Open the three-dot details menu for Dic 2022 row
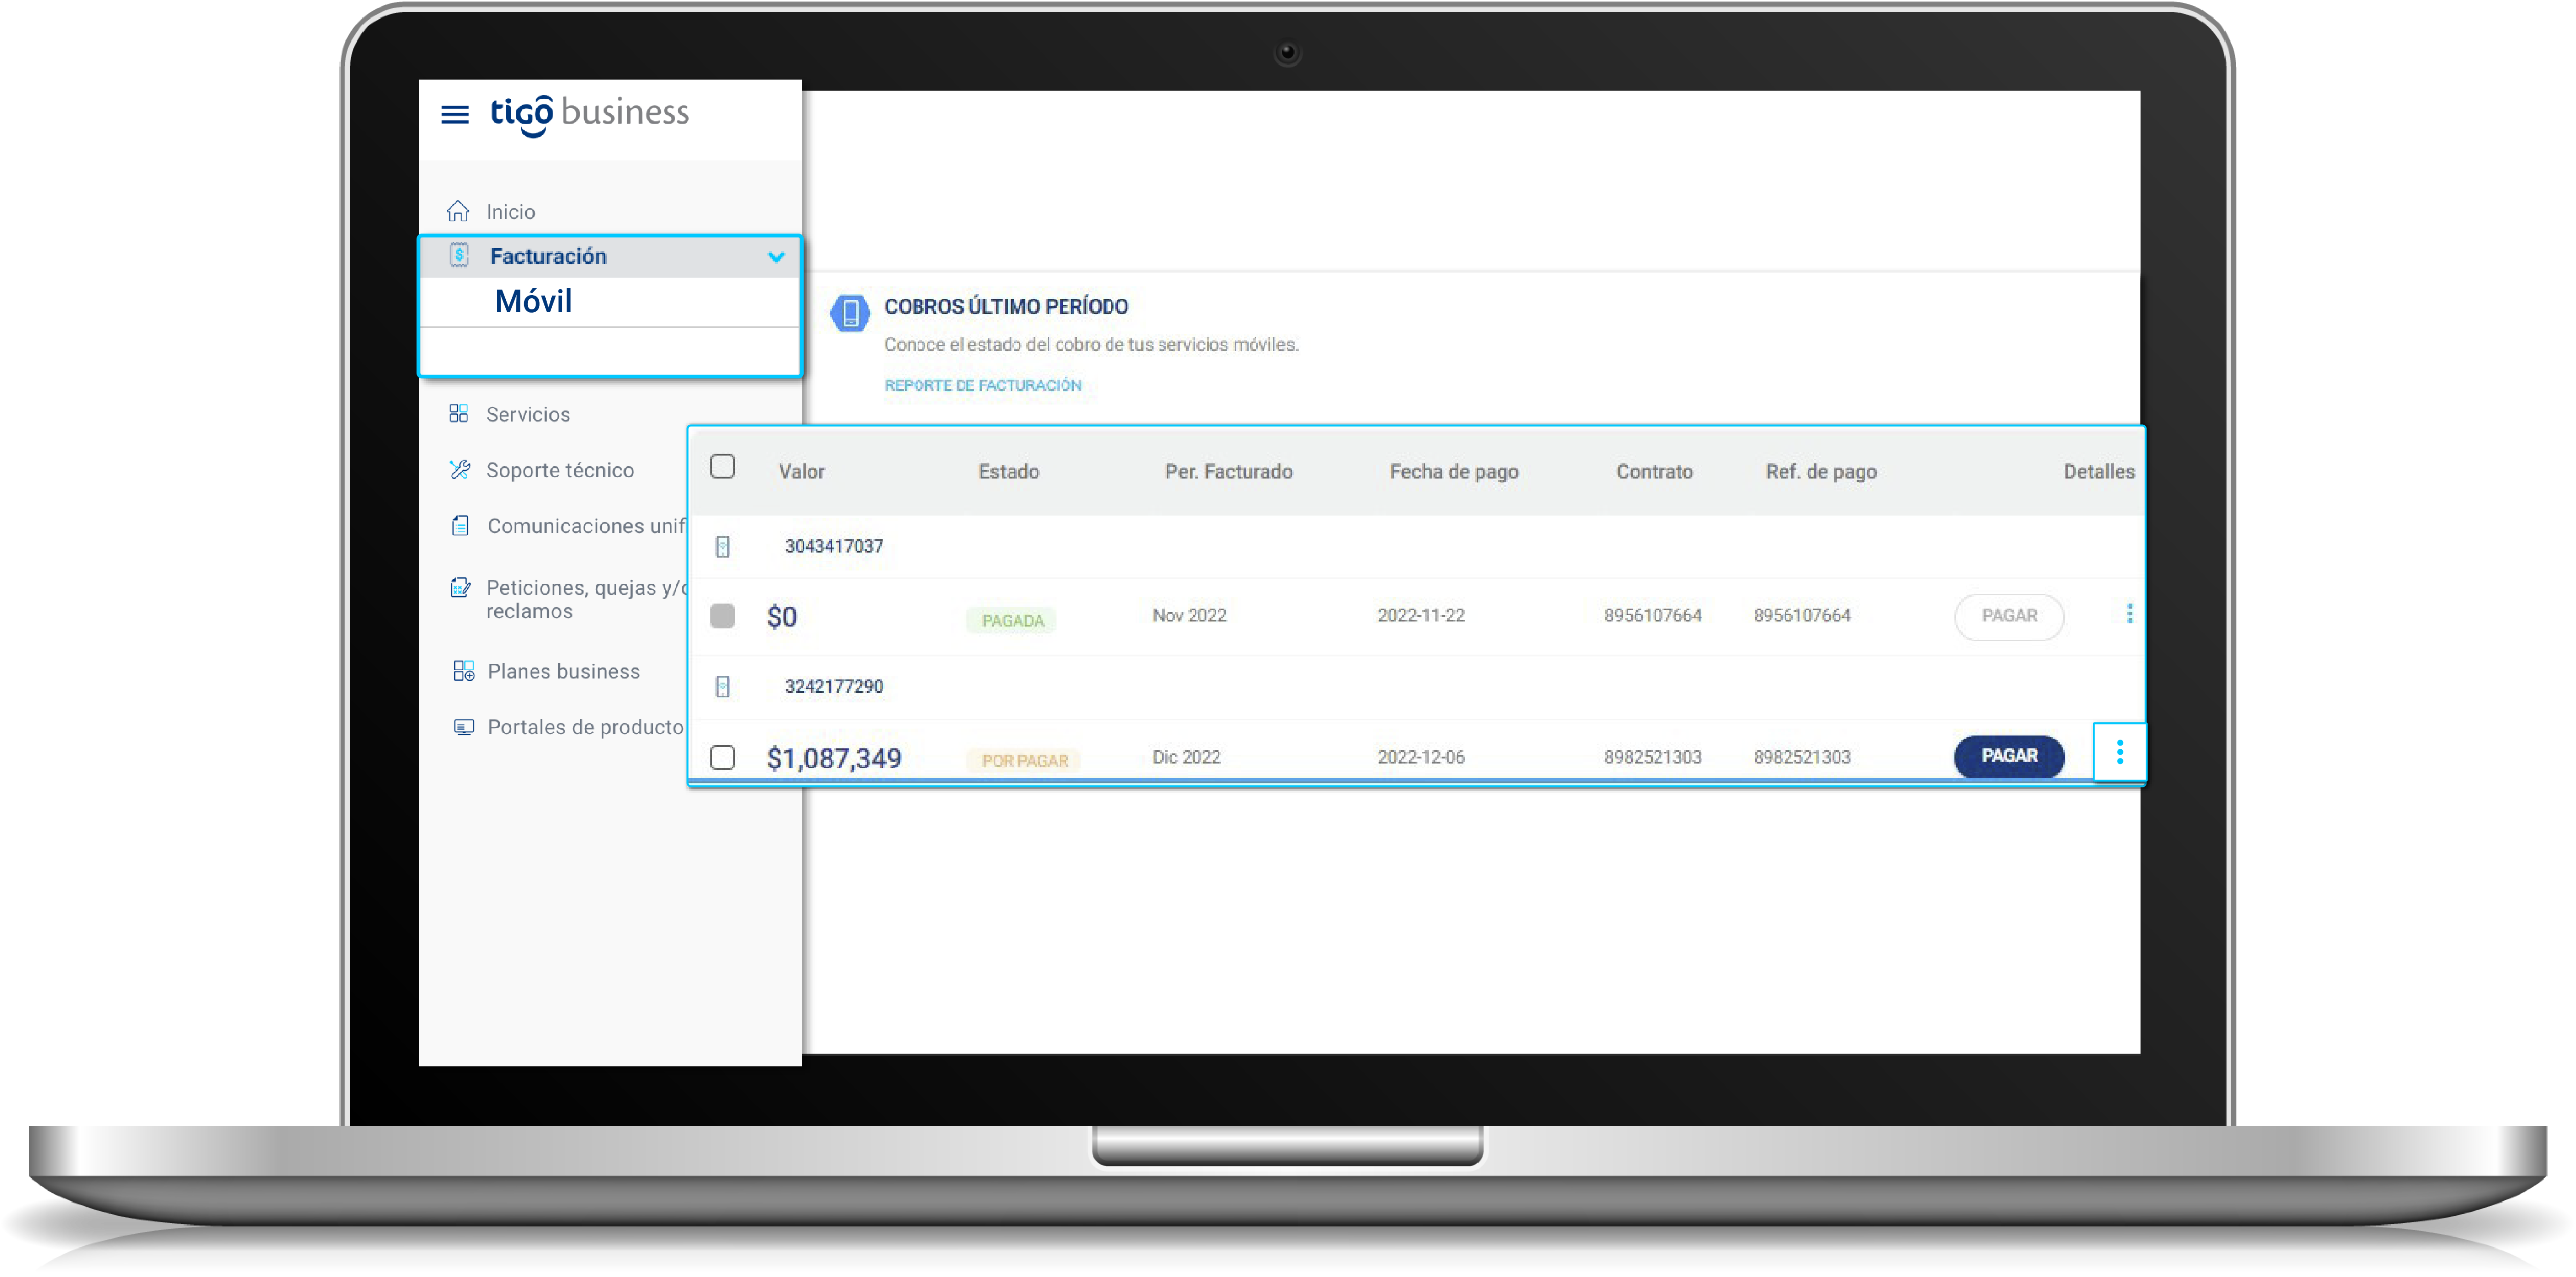 (x=2119, y=752)
